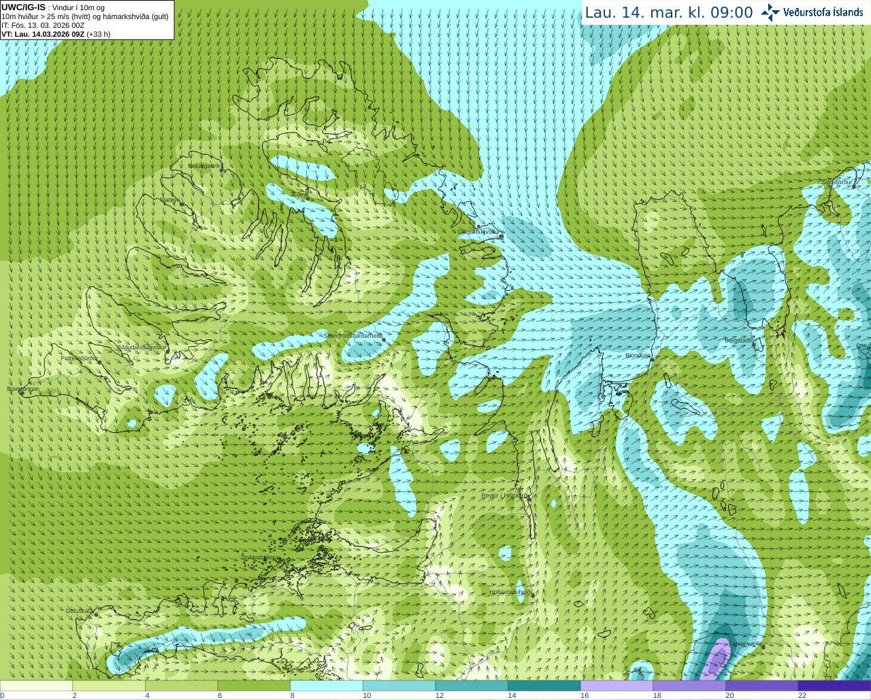The width and height of the screenshot is (871, 700).
Task: Click the Gjögurflugvöllur station label
Action: click(479, 232)
